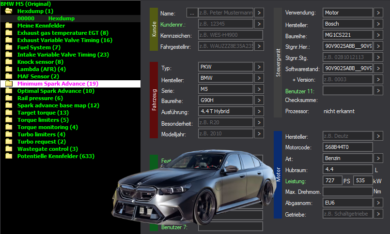Viewport: 390px width, 234px height.
Task: Click folder icon beside Rail pressure
Action: [9, 98]
